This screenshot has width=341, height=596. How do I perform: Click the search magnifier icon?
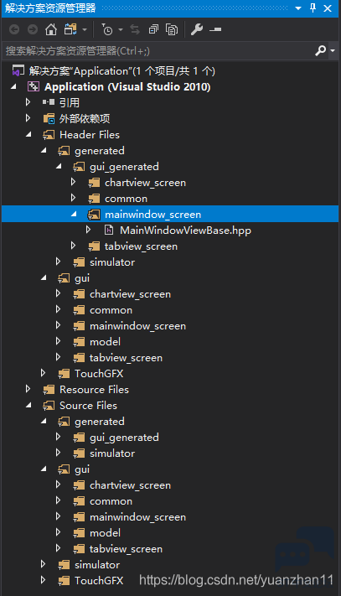[321, 50]
